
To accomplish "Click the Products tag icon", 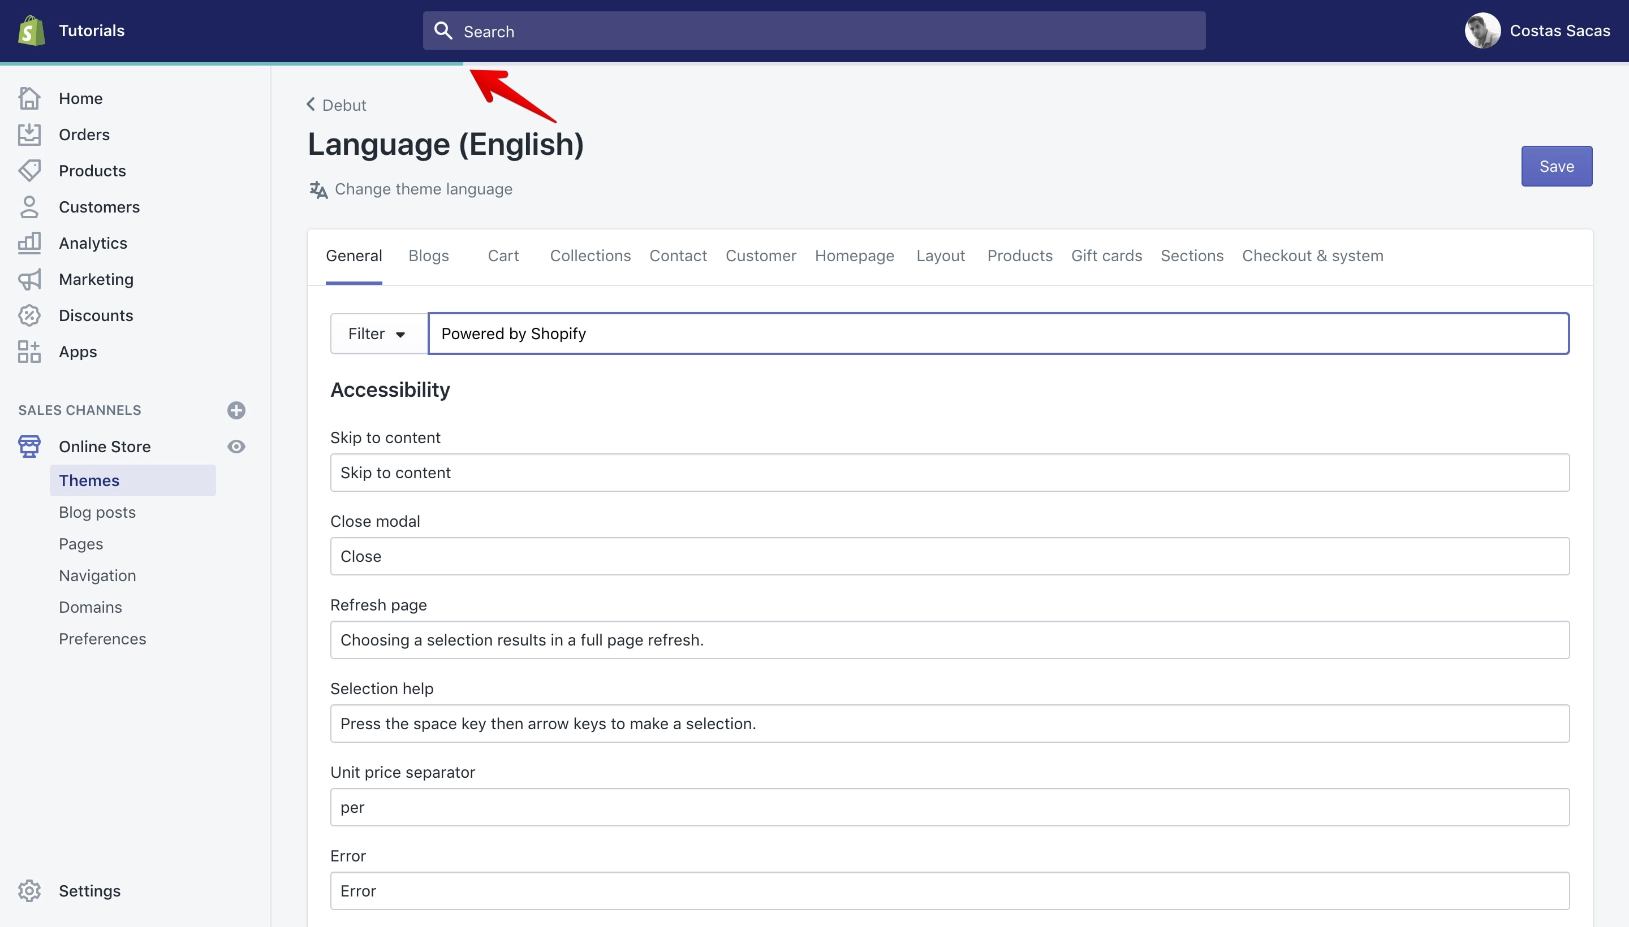I will click(29, 171).
